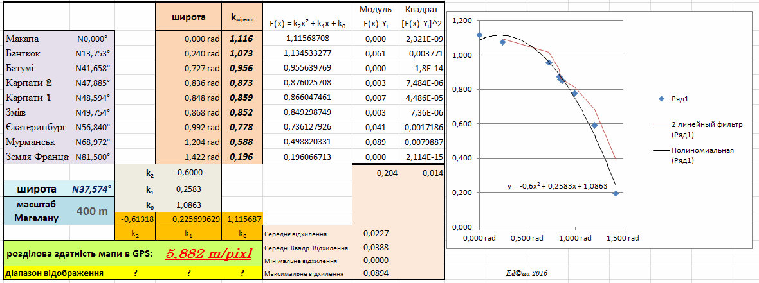The height and width of the screenshot is (283, 759).
Task: Select the k0 coefficient cell with 1,0863
Action: point(189,205)
